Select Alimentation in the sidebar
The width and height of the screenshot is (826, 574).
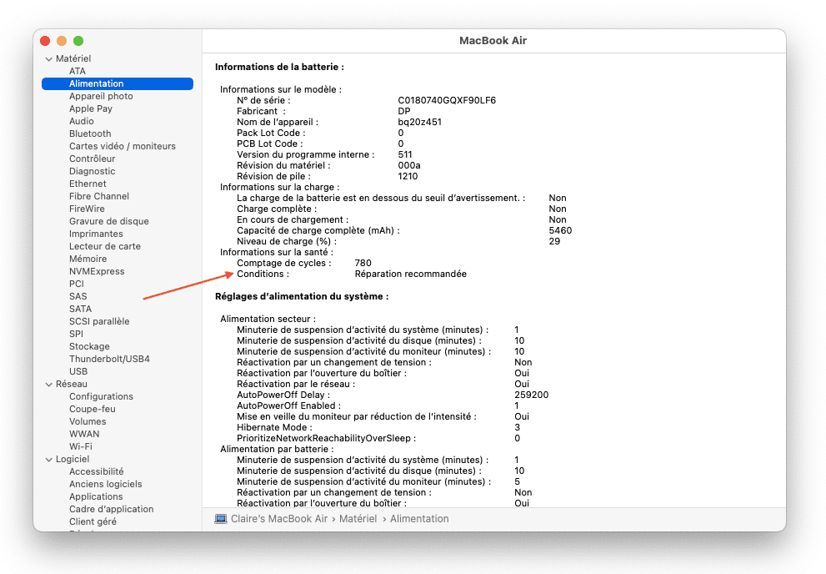click(x=97, y=83)
